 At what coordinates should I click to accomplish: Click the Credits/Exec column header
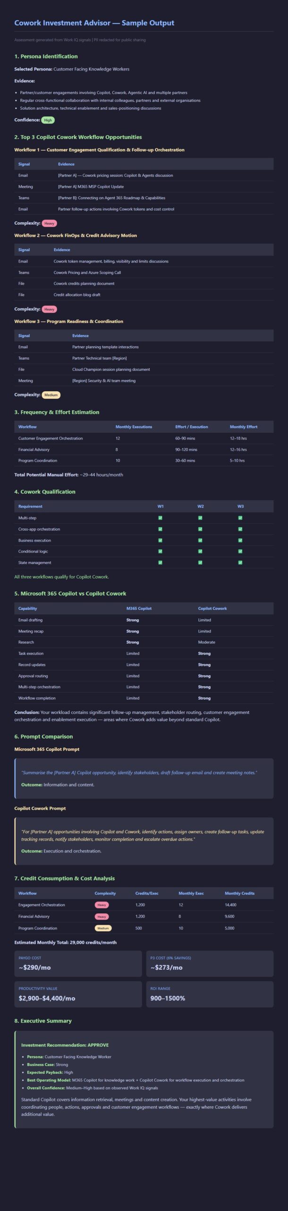coord(147,893)
